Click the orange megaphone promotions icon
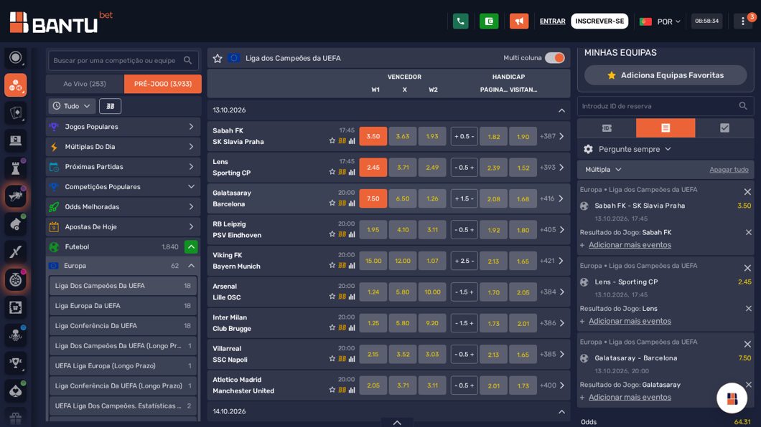761x427 pixels. [x=519, y=21]
